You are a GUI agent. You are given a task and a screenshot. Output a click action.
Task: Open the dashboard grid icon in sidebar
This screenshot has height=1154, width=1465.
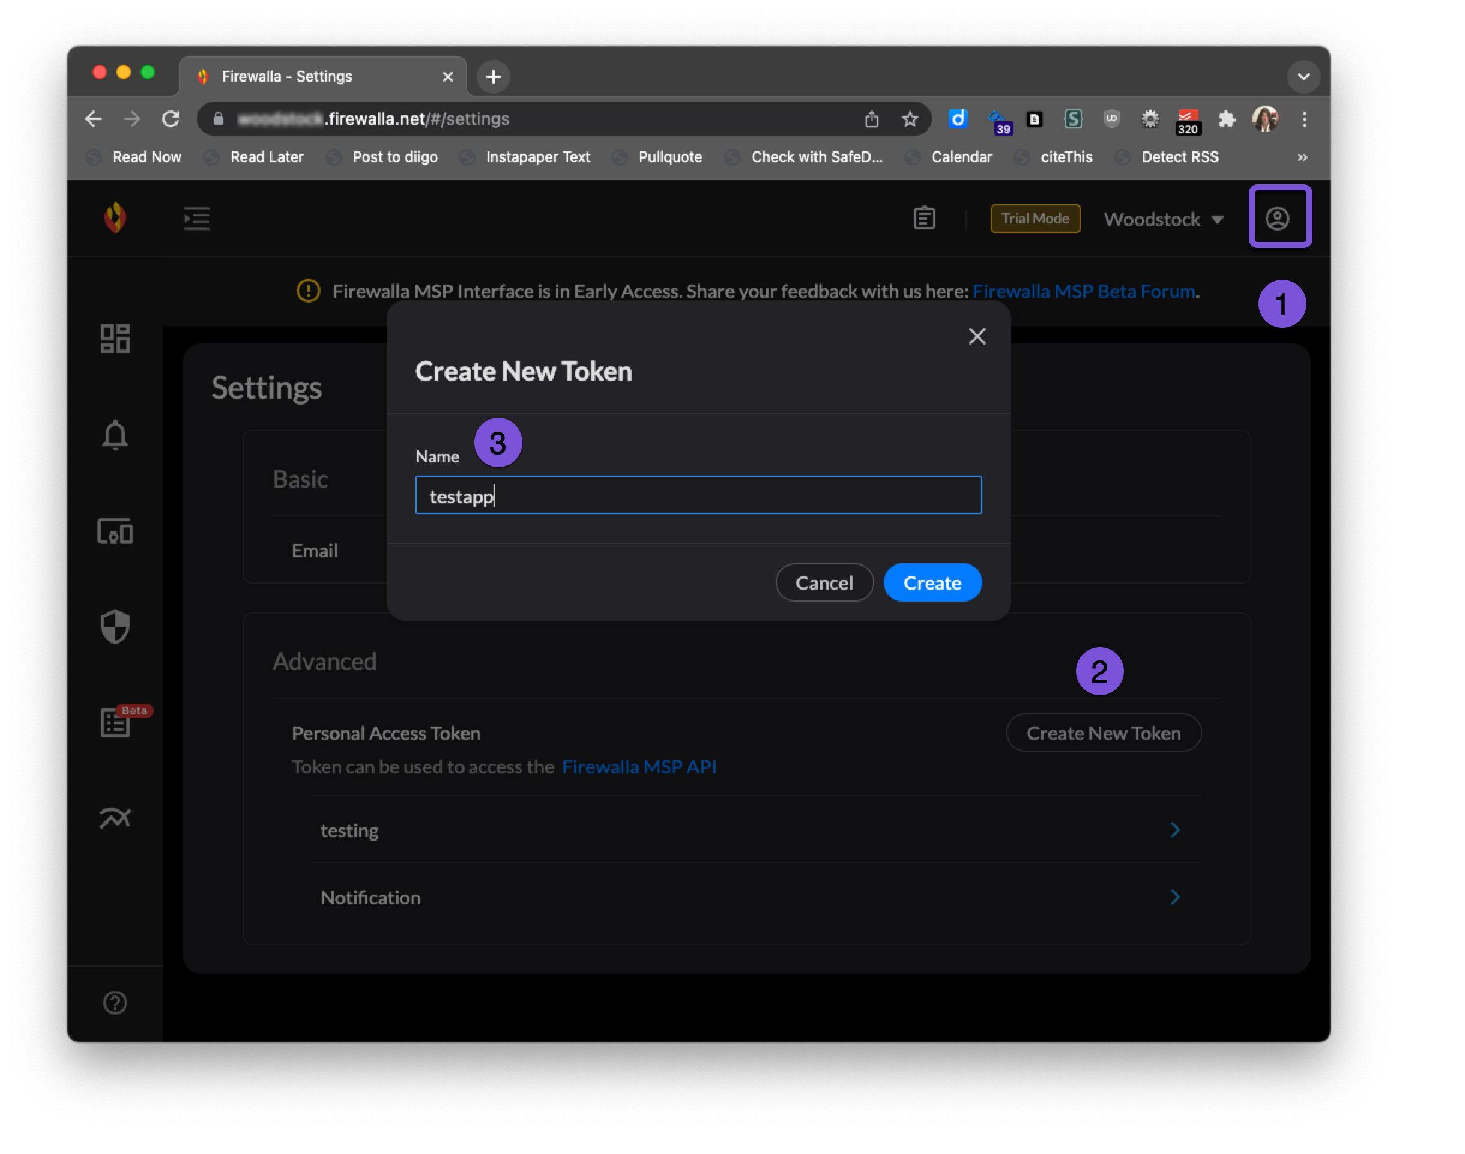coord(115,339)
